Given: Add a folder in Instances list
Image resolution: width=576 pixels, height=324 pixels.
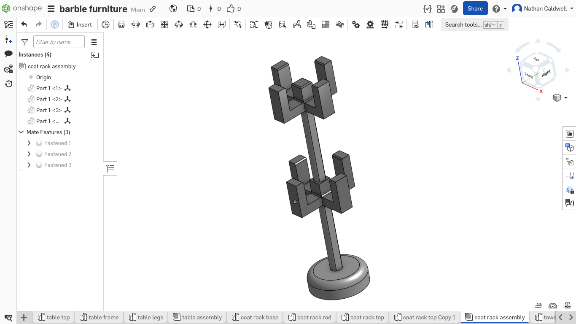Looking at the screenshot, I should [x=95, y=55].
